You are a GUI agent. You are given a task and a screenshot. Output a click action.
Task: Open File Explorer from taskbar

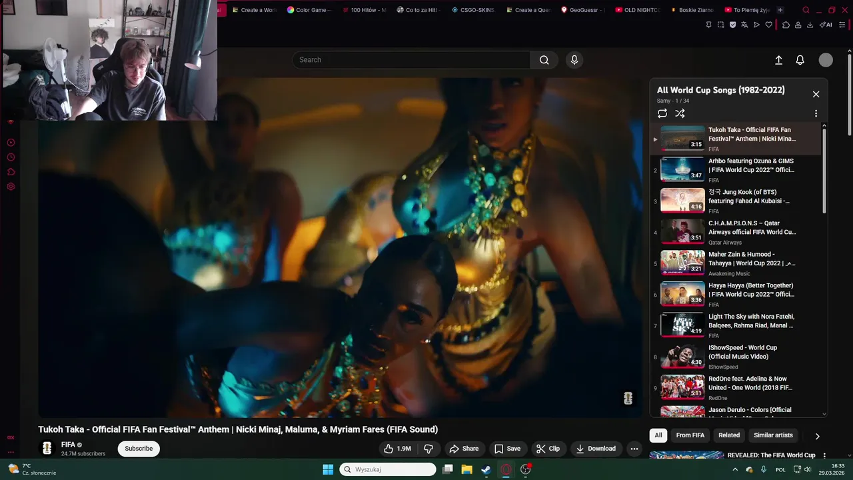(x=467, y=469)
